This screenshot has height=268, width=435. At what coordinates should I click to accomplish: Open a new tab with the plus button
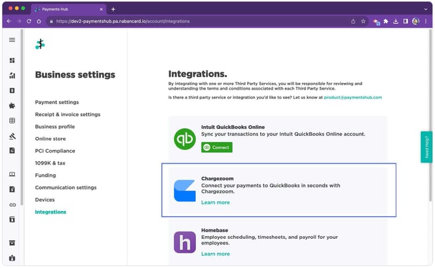tap(113, 9)
